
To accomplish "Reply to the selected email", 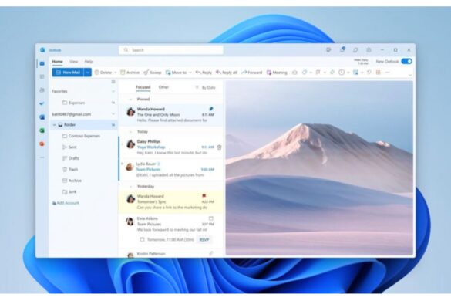I will click(x=204, y=73).
